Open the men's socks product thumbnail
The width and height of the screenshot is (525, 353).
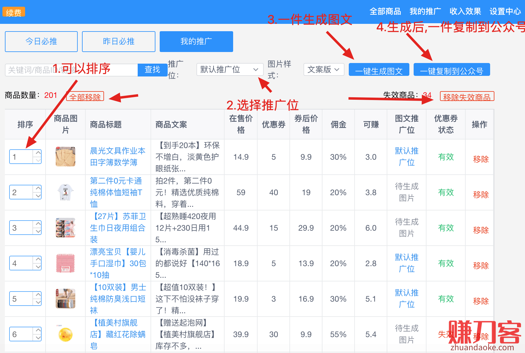coord(65,299)
